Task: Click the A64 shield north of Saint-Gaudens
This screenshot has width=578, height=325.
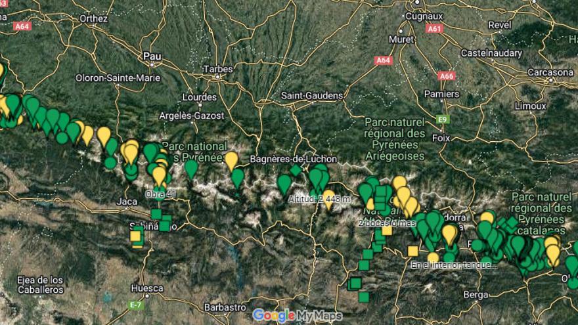Action: [384, 60]
